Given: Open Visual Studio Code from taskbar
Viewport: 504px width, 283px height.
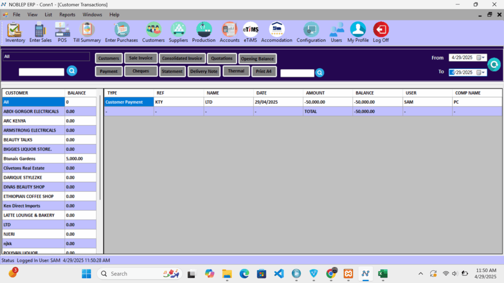Looking at the screenshot, I should [279, 274].
